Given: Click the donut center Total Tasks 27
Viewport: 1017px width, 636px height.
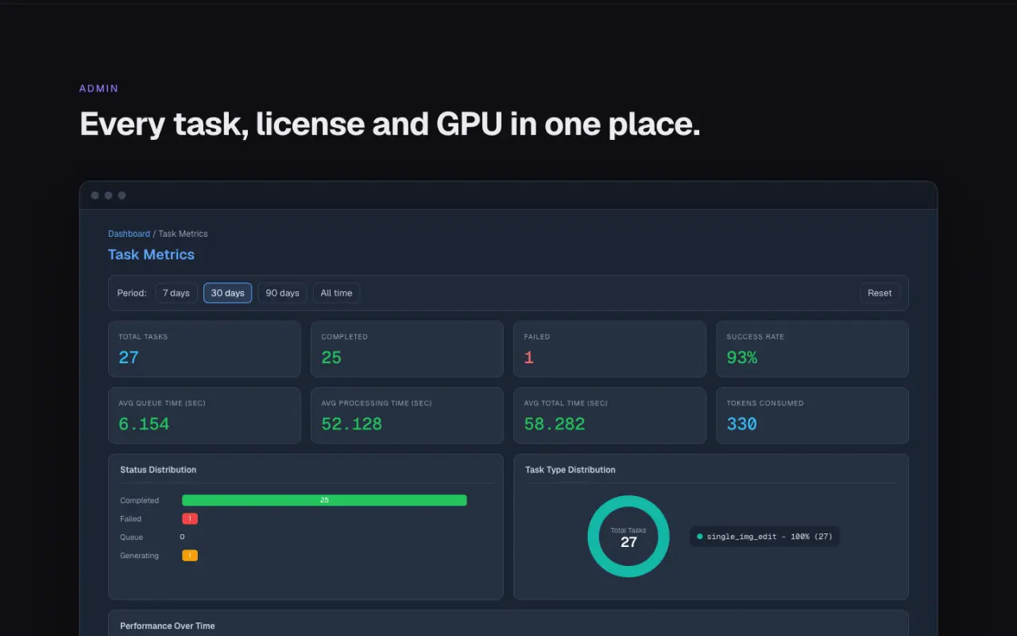Looking at the screenshot, I should tap(628, 537).
